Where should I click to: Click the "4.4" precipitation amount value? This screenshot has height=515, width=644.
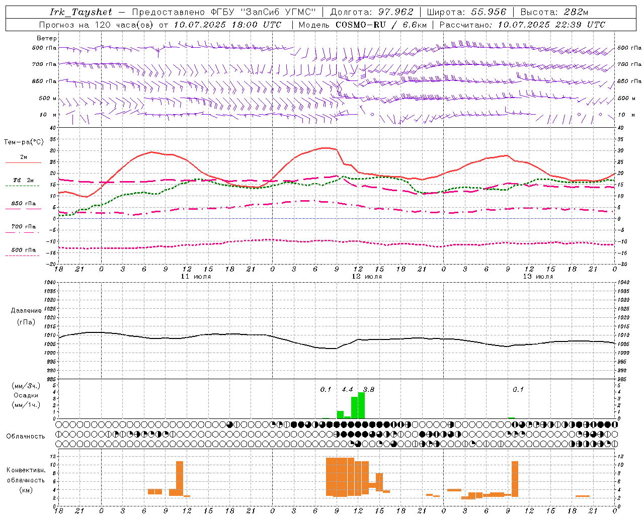coord(347,389)
